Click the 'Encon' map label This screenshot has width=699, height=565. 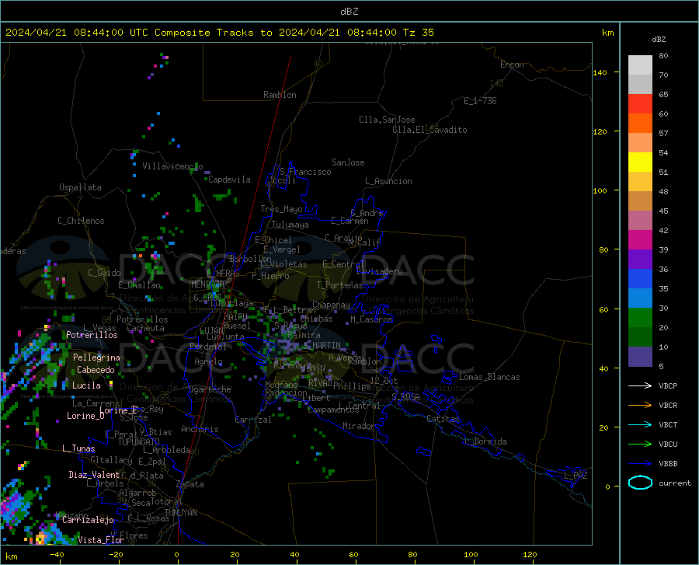(x=512, y=65)
